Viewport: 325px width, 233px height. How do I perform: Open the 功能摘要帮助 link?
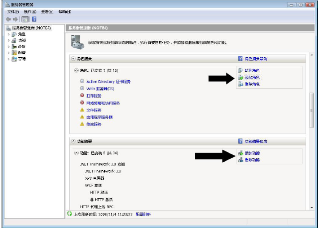tap(256, 141)
